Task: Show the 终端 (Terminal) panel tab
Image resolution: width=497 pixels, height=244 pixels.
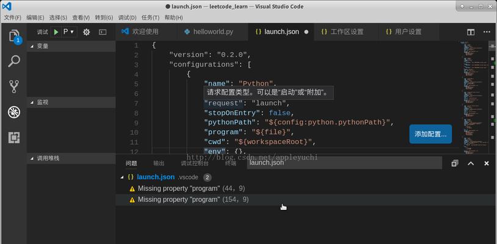Action: point(230,163)
